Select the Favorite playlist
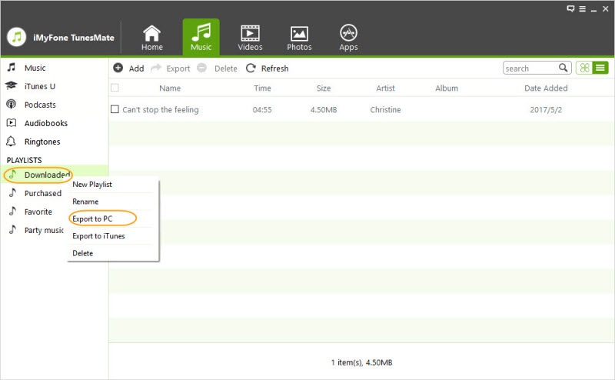The image size is (615, 380). point(38,212)
